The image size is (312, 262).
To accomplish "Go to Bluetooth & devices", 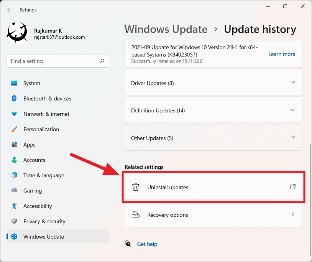I will tap(58, 99).
